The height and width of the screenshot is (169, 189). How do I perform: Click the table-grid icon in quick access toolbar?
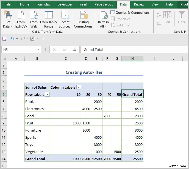33,39
